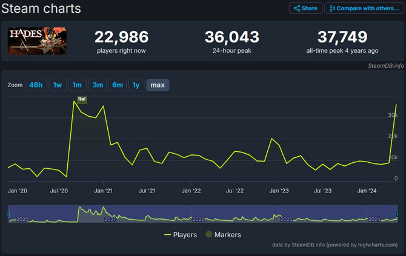Screen dimensions: 406x256
Task: Zoom the chart to 6m
Action: (x=117, y=85)
